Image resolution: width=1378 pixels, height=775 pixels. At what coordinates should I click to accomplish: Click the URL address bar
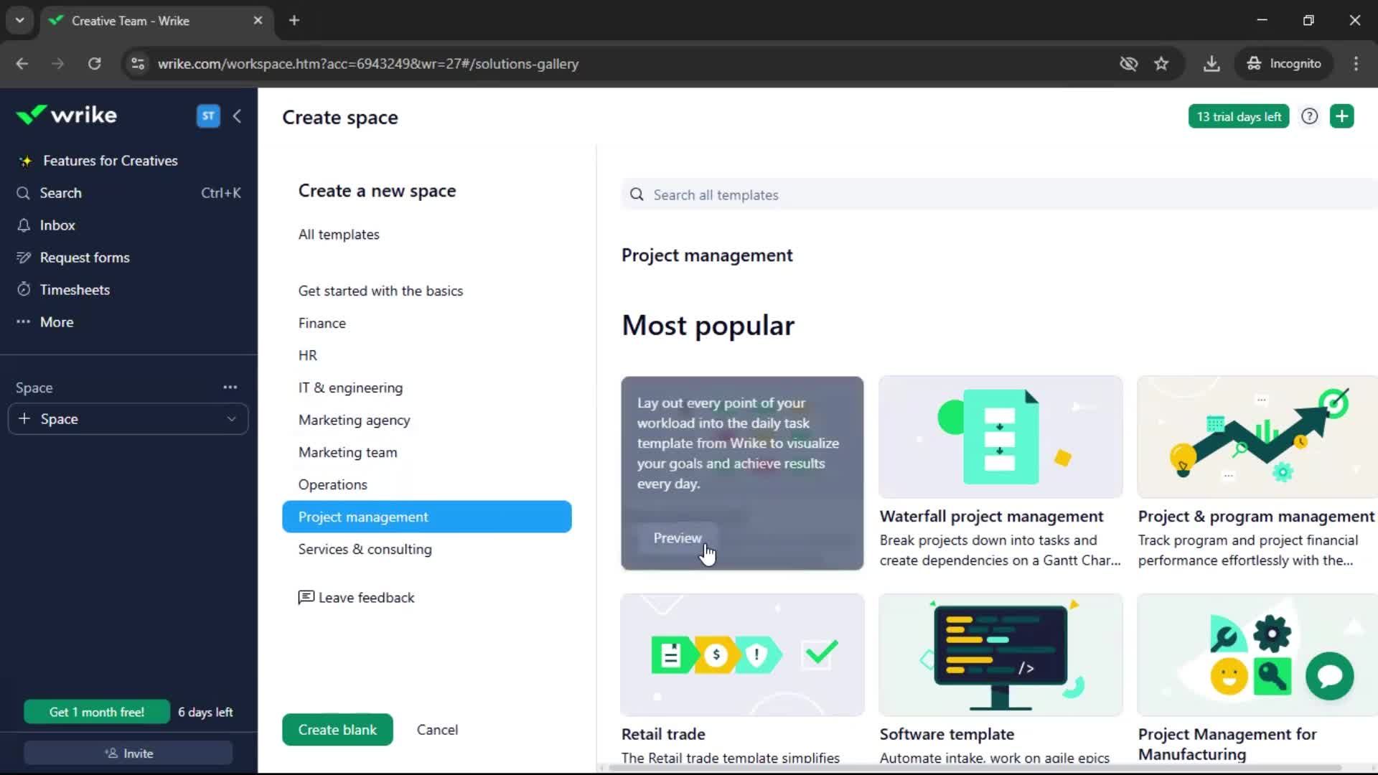pyautogui.click(x=367, y=64)
